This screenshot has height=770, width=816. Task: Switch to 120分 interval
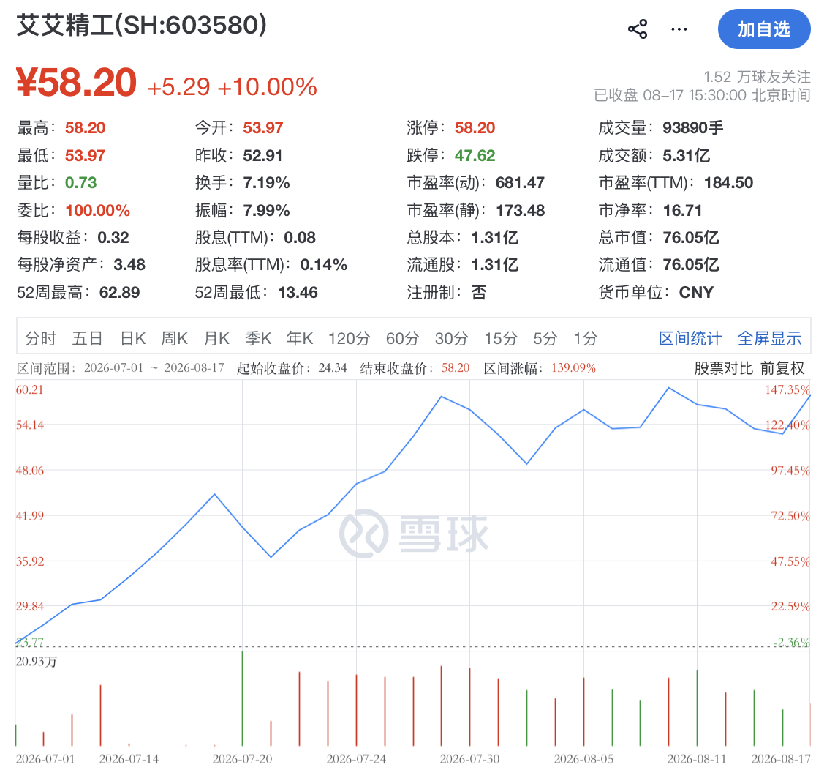[x=350, y=339]
